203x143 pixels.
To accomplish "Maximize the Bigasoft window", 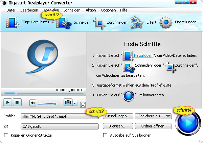I will pyautogui.click(x=186, y=2).
